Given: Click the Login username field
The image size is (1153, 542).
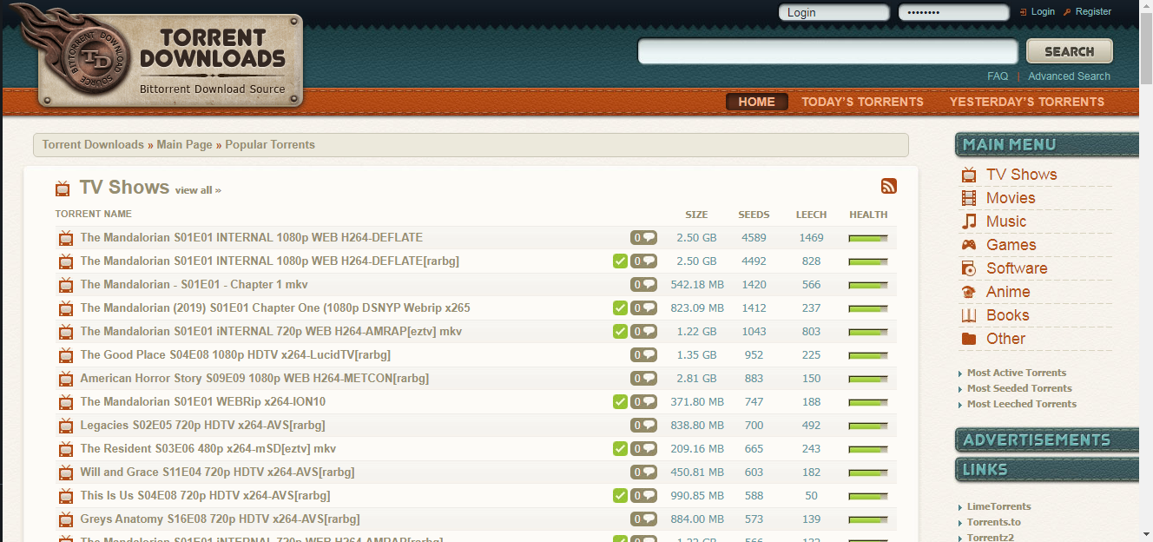Looking at the screenshot, I should (834, 12).
